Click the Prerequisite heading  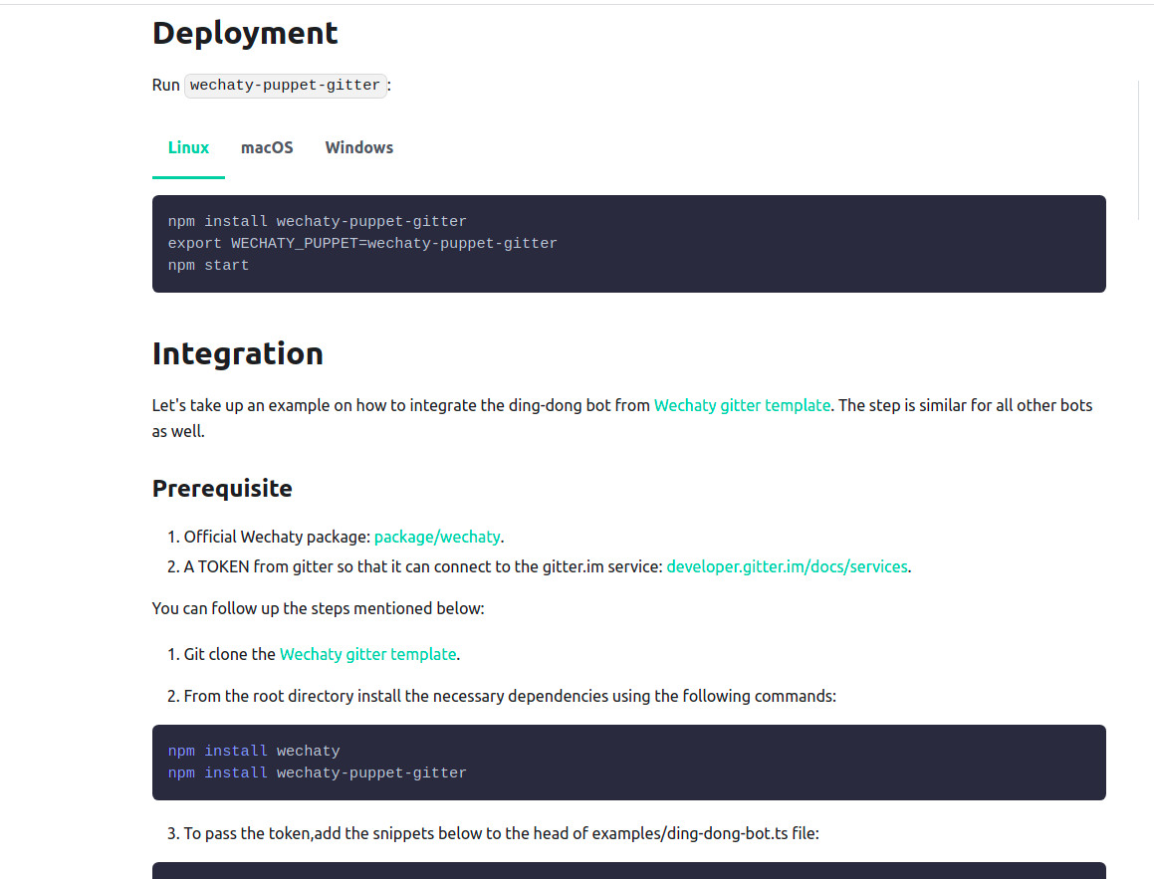point(222,488)
